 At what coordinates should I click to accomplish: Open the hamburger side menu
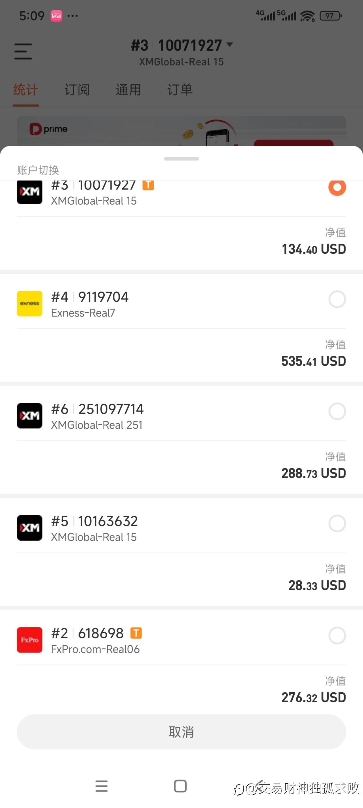tap(23, 51)
